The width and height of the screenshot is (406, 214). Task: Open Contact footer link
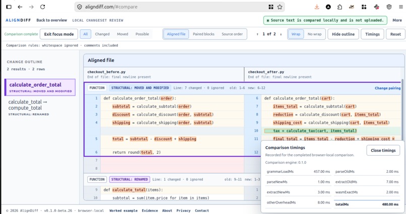(x=201, y=210)
